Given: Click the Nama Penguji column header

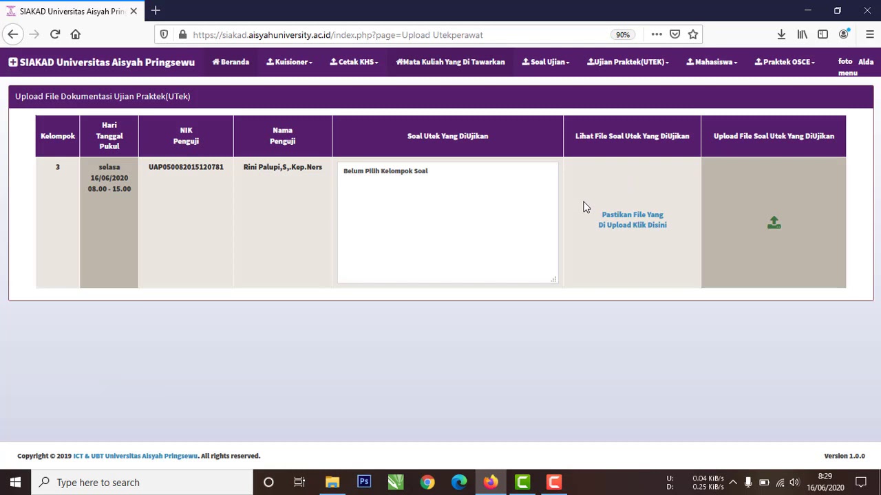Looking at the screenshot, I should tap(282, 136).
